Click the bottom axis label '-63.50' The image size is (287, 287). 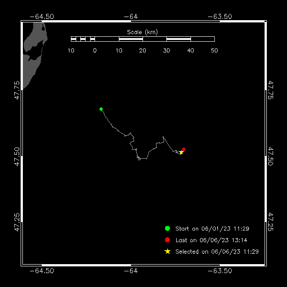[220, 271]
